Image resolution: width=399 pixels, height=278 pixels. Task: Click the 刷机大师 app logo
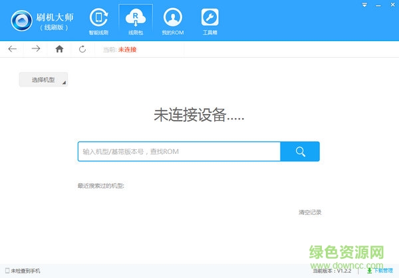(x=22, y=21)
